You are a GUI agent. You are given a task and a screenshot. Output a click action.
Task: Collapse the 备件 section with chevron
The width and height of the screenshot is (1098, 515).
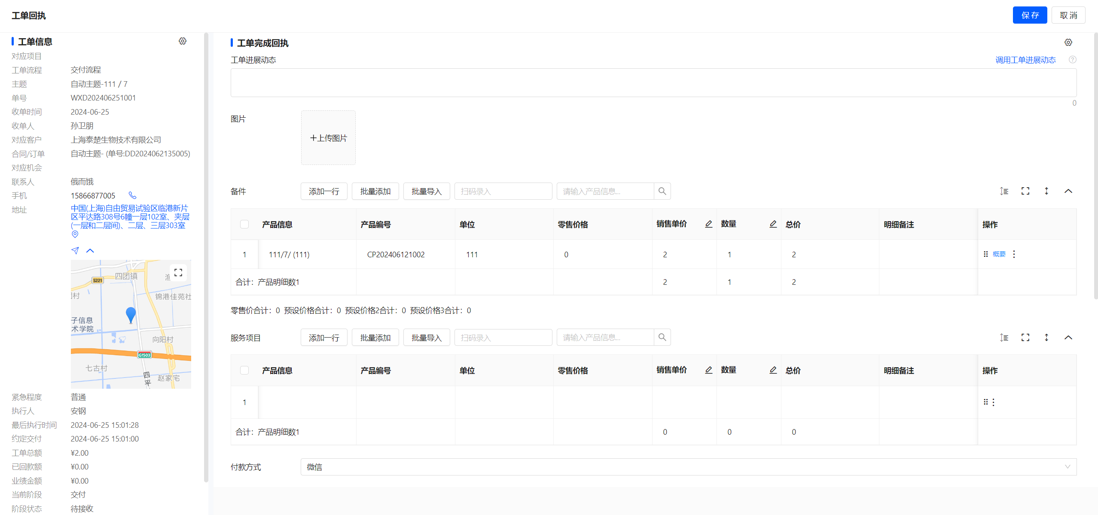pos(1068,191)
